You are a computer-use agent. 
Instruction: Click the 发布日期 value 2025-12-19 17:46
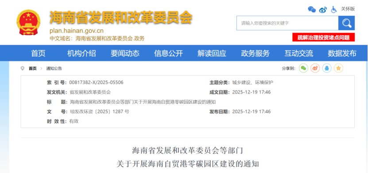pyautogui.click(x=252, y=112)
